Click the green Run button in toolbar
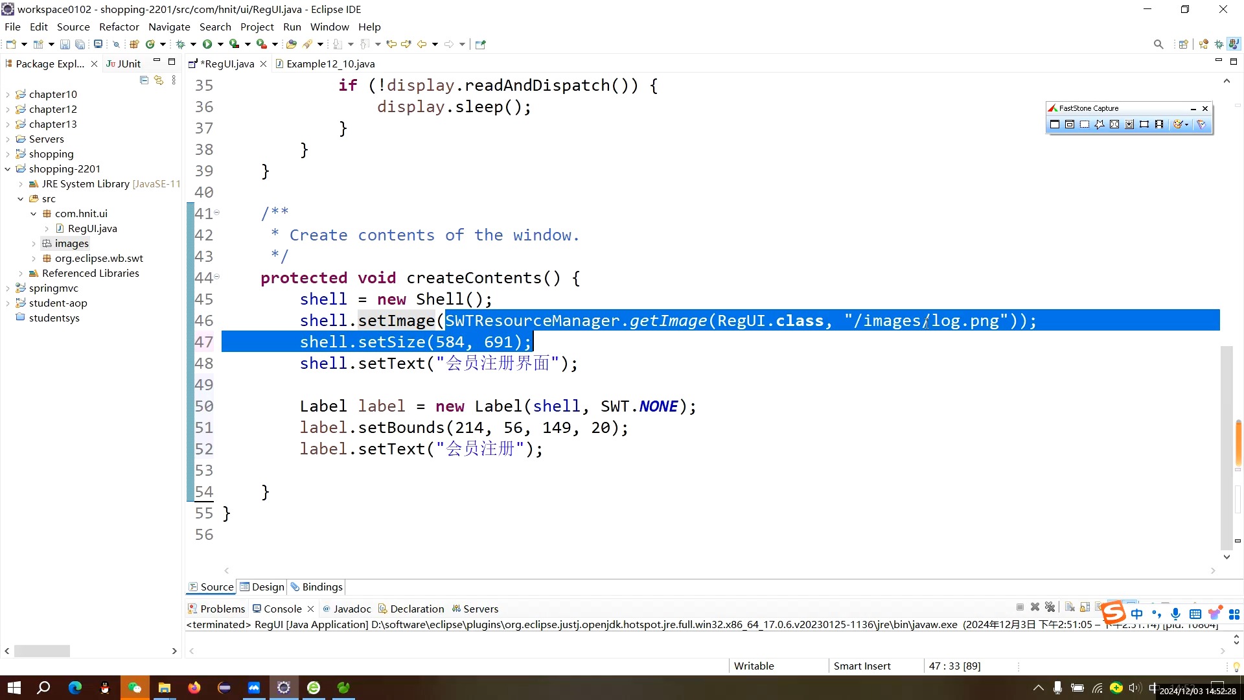This screenshot has height=700, width=1244. pos(207,44)
